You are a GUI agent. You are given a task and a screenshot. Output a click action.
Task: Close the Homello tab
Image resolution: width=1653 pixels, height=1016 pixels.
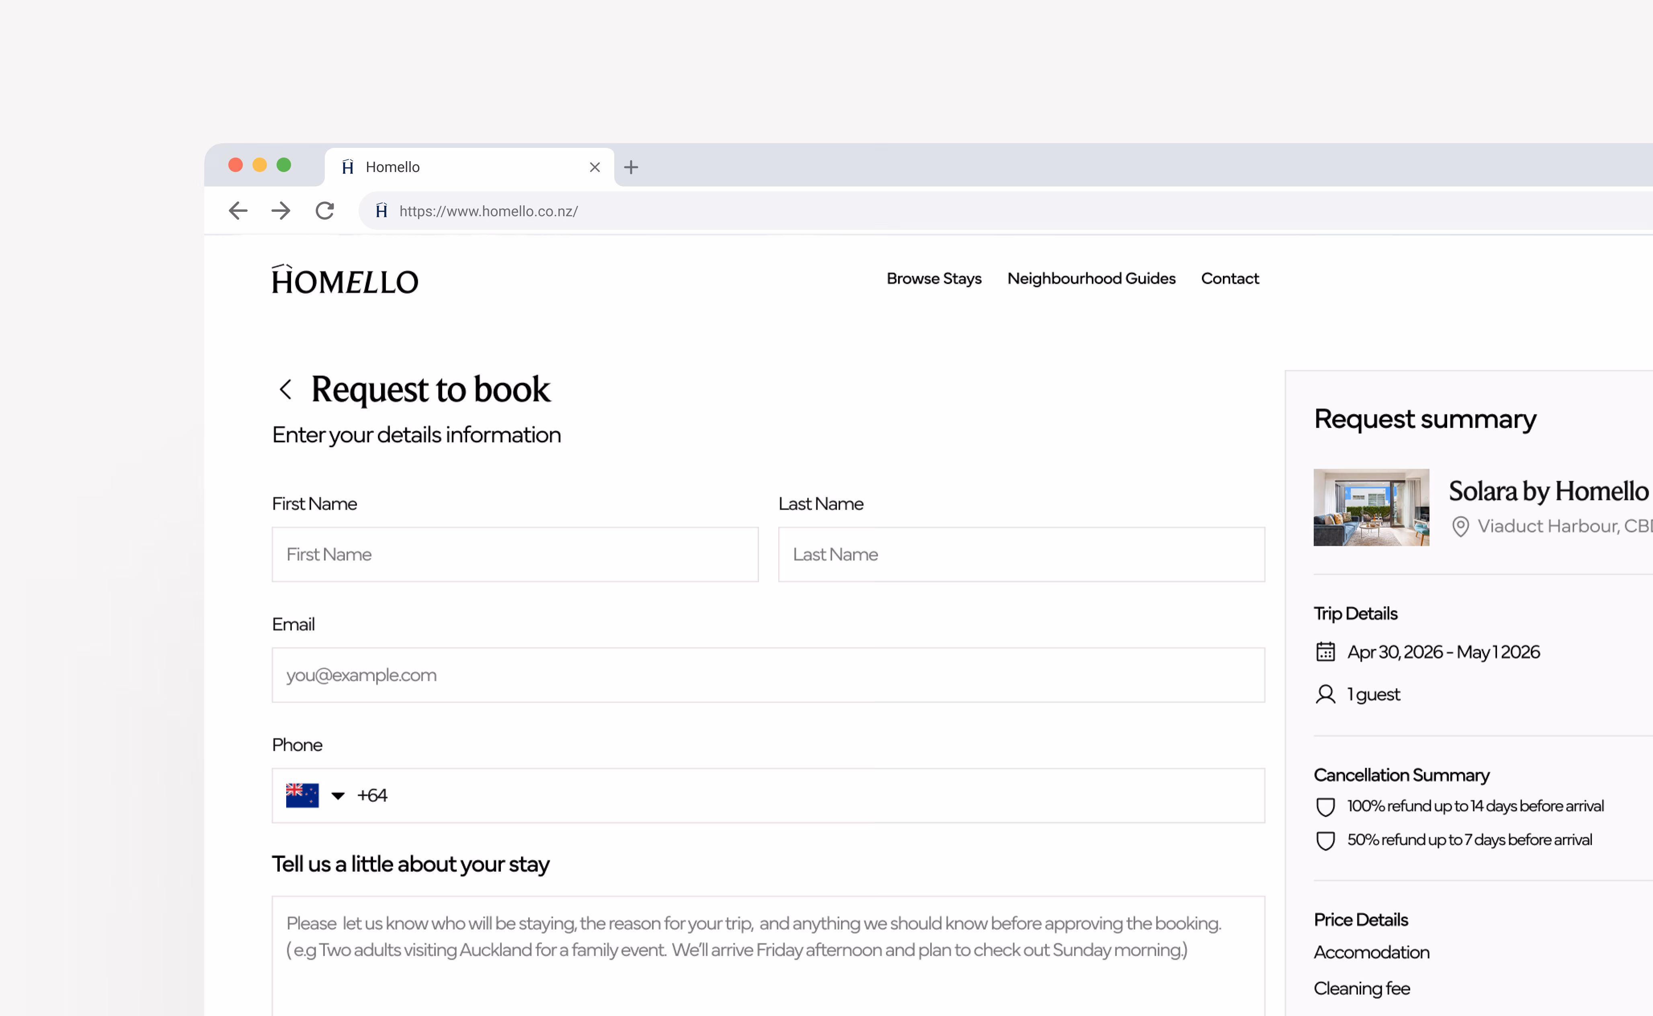pyautogui.click(x=595, y=167)
